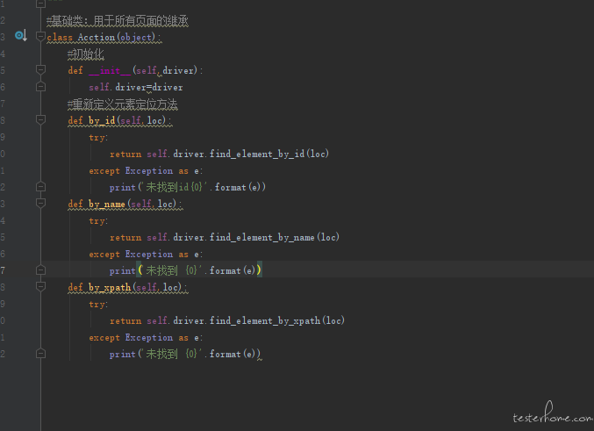The width and height of the screenshot is (594, 431).
Task: Click 'except Exception as e' inside by_name
Action: tap(146, 254)
